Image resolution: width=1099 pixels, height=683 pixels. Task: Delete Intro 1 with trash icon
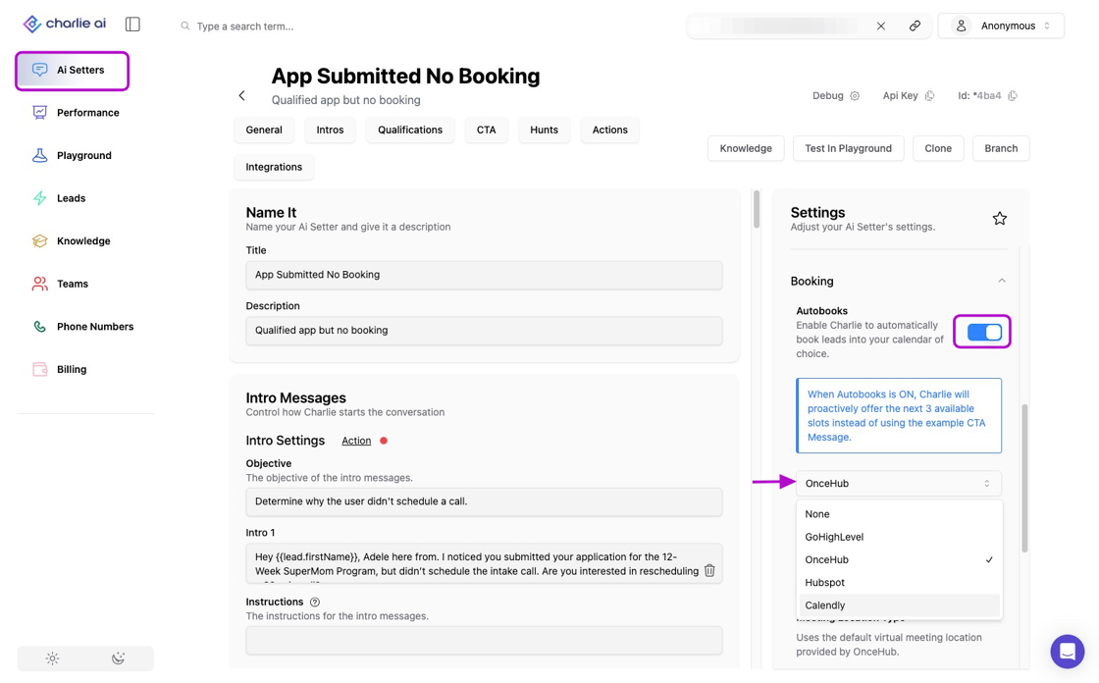[x=709, y=571]
